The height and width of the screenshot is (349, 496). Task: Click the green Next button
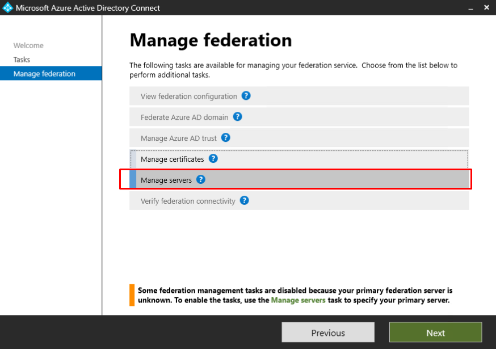(435, 333)
